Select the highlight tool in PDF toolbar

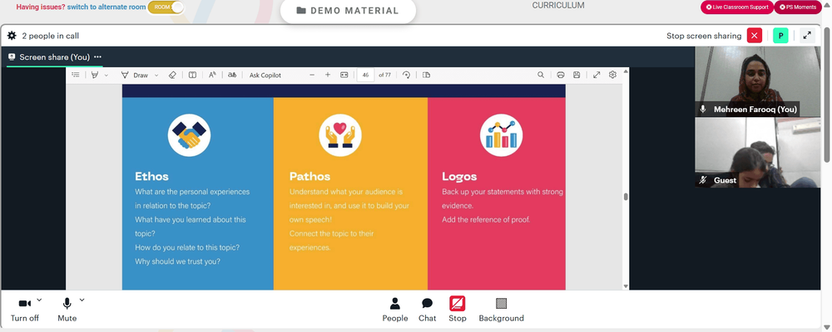tap(95, 76)
